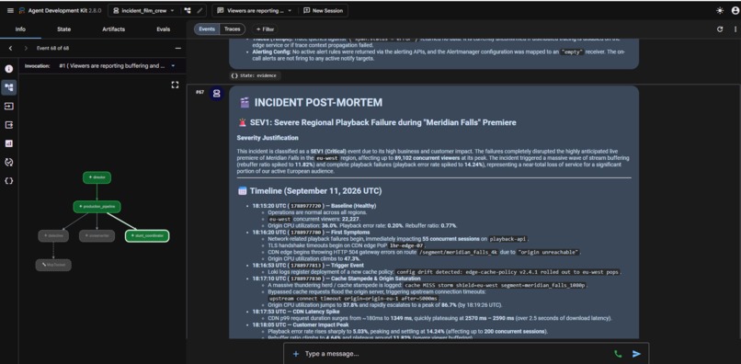Image resolution: width=741 pixels, height=364 pixels.
Task: Click the '18:16:53 UTC Trigger Event' entry
Action: 308,266
